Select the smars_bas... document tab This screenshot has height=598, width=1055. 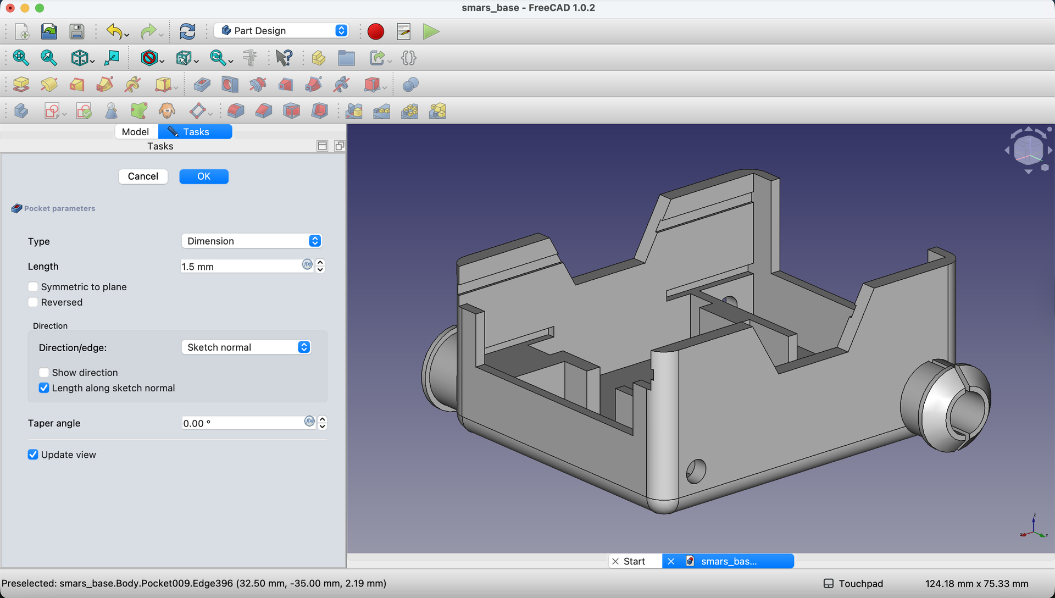tap(728, 561)
